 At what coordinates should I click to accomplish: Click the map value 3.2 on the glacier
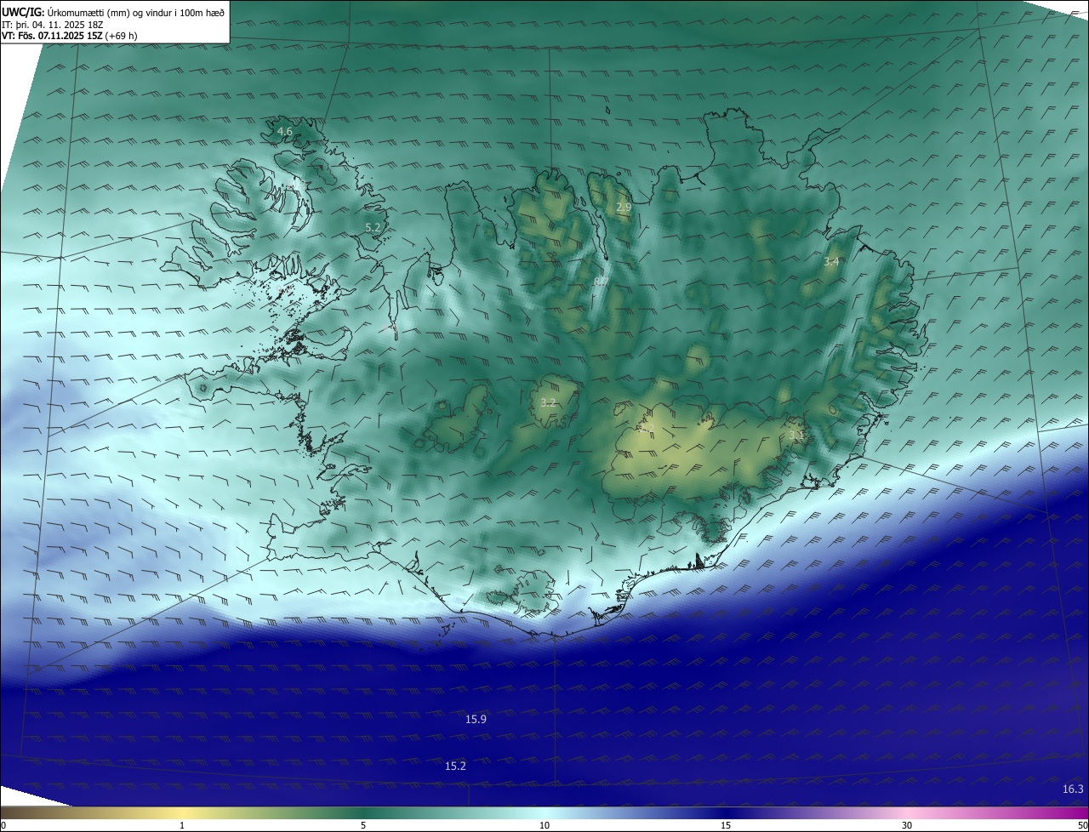point(548,402)
